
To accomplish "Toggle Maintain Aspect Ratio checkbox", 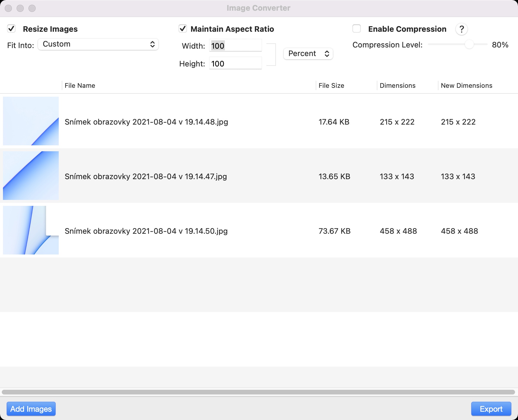I will pos(183,29).
